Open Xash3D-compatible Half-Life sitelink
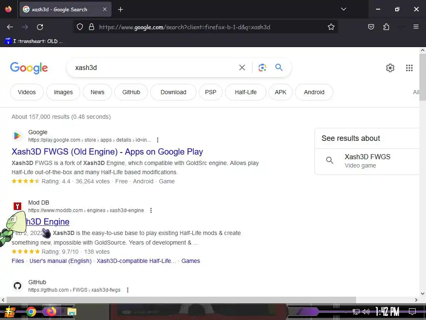The height and width of the screenshot is (320, 426). pos(136,261)
